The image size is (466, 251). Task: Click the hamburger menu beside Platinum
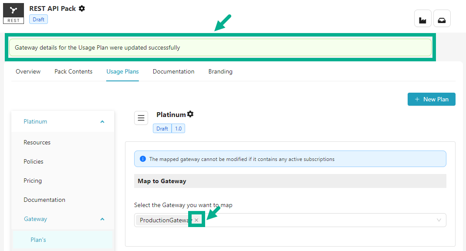(141, 117)
